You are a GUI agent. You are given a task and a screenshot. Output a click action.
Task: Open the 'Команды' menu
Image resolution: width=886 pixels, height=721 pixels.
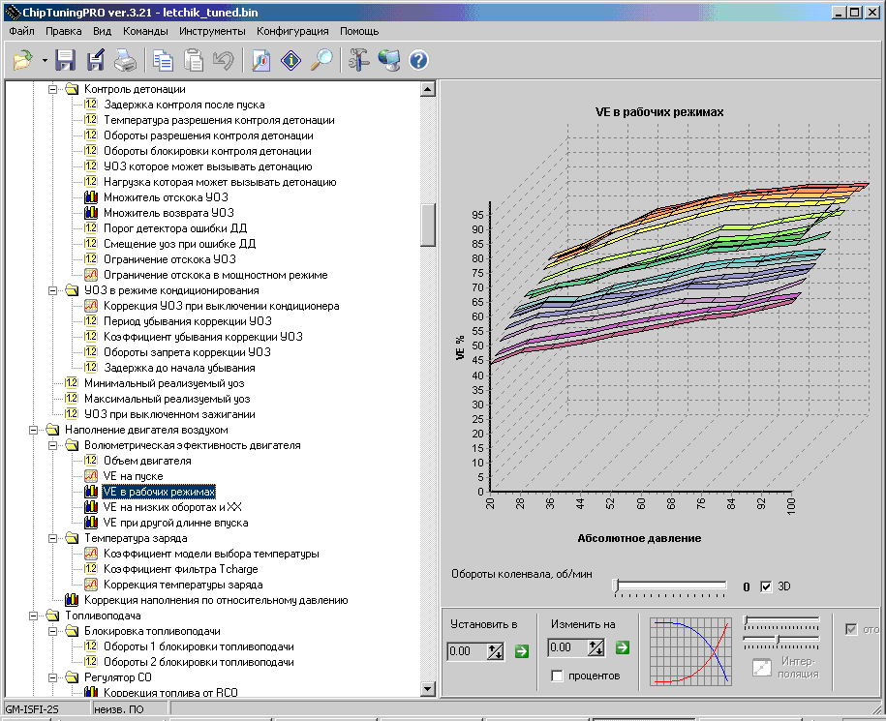pyautogui.click(x=145, y=31)
